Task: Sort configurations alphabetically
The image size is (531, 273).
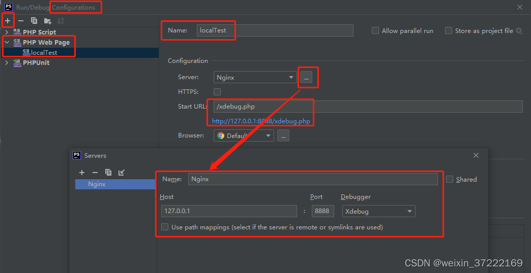Action: 61,21
